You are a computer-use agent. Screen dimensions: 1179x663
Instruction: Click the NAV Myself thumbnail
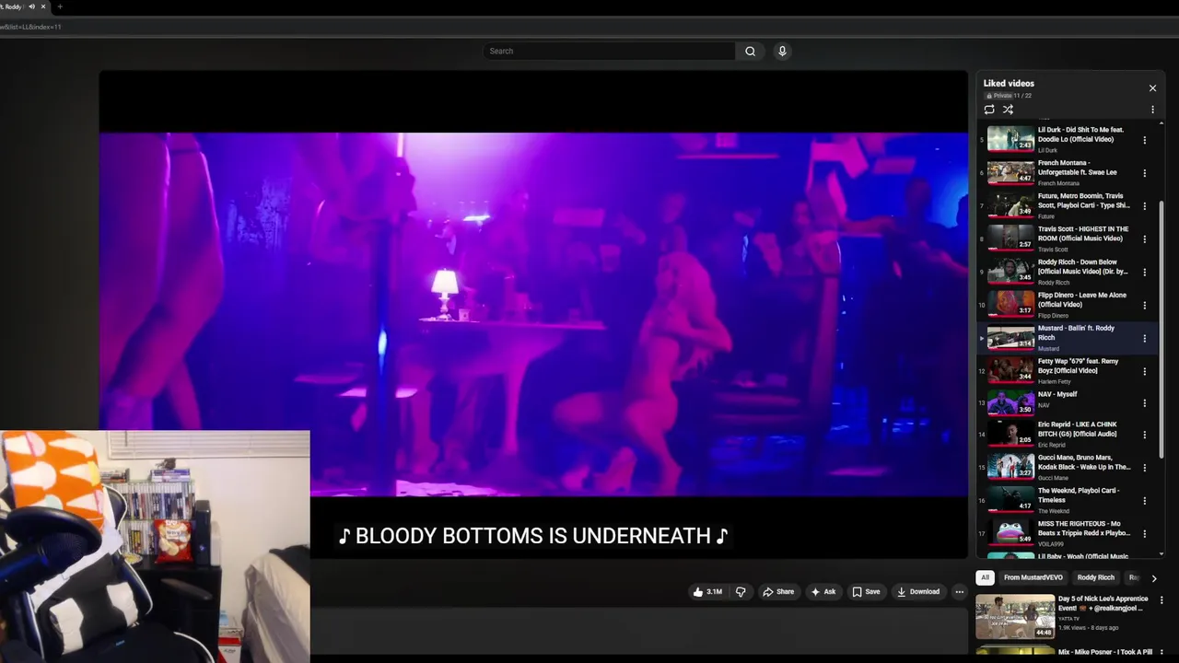click(1010, 402)
